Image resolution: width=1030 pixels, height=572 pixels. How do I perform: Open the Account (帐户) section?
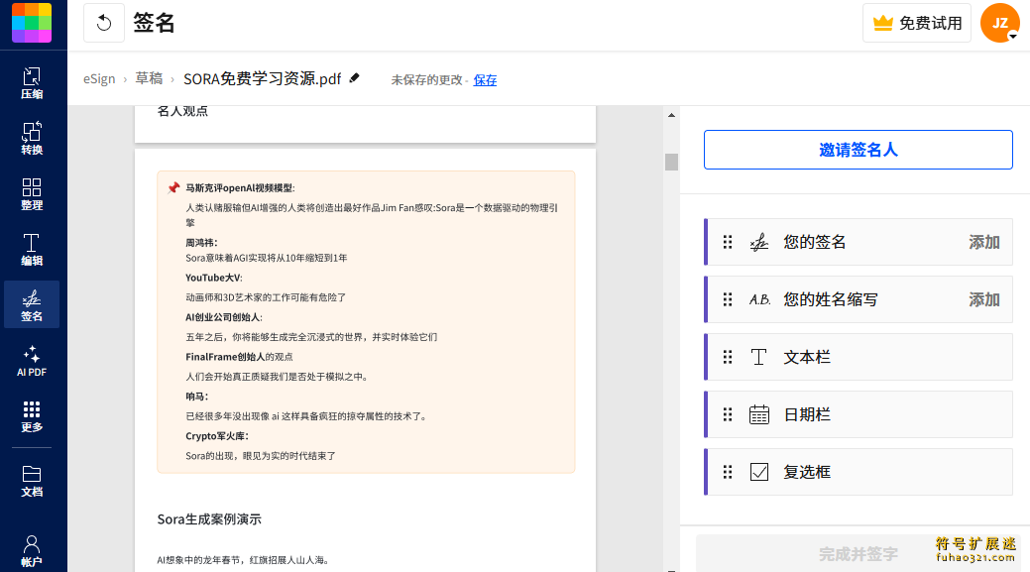click(x=32, y=550)
